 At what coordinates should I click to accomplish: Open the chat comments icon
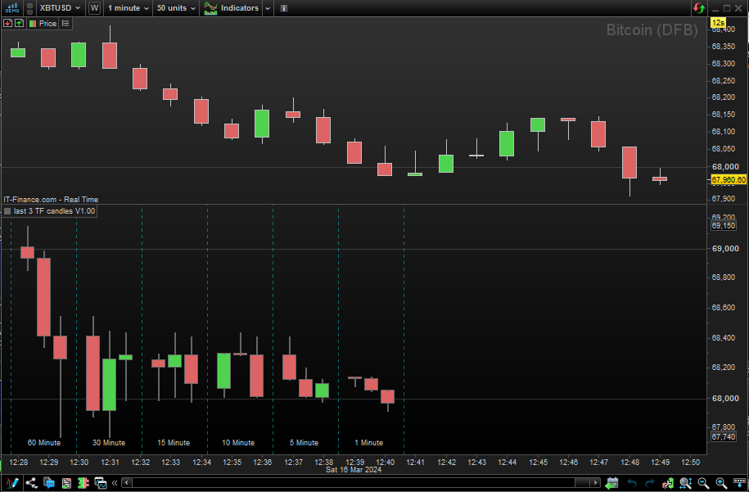point(49,482)
